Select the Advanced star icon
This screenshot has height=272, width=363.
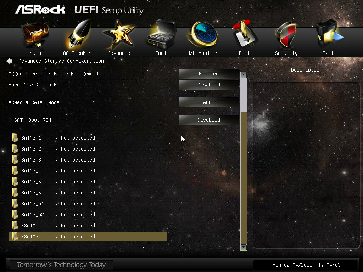(119, 35)
